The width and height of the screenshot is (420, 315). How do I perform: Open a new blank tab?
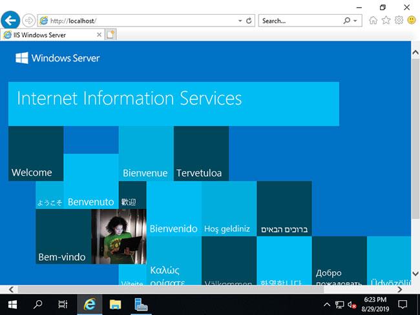click(110, 35)
